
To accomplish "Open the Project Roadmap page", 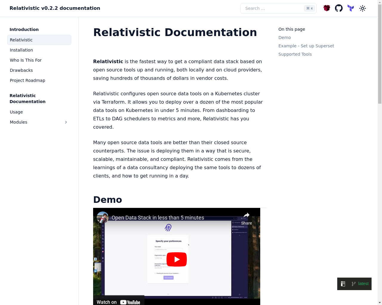I will click(x=39, y=80).
